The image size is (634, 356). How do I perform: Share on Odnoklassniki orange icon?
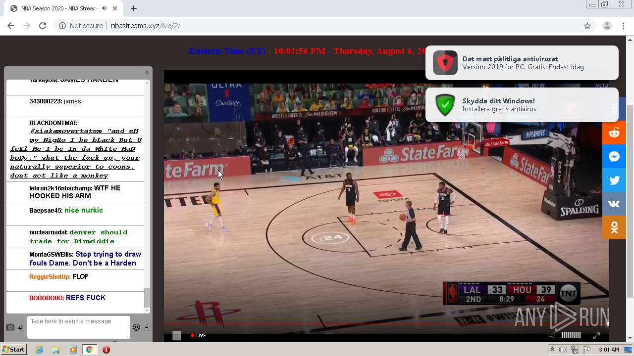click(x=614, y=227)
